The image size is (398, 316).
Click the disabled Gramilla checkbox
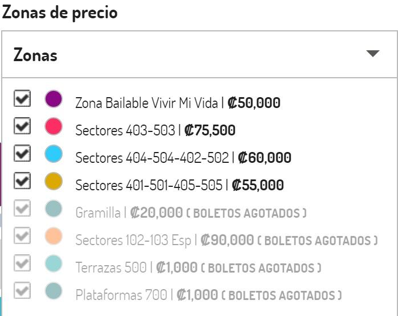(x=22, y=209)
